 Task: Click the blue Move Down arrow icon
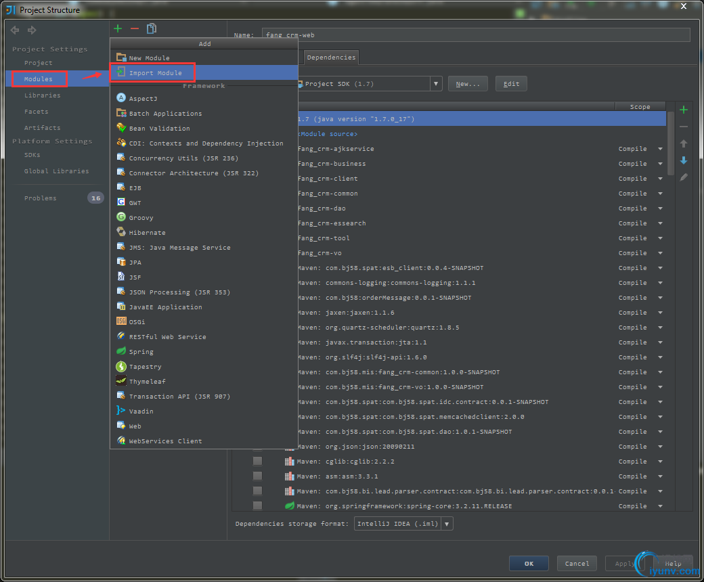683,160
